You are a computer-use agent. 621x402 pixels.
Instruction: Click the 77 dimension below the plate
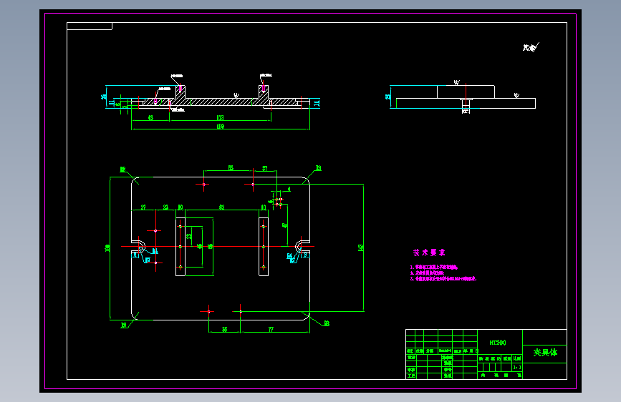(x=271, y=329)
